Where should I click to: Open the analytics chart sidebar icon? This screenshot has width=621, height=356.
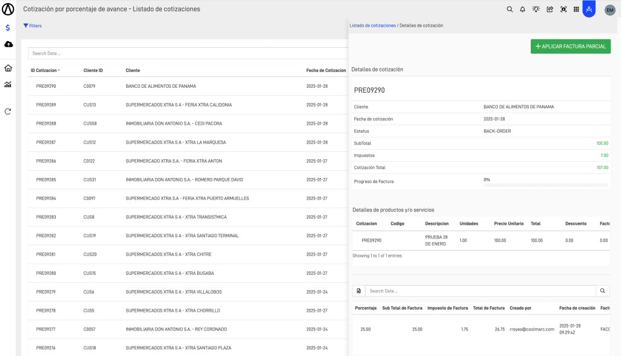point(8,84)
